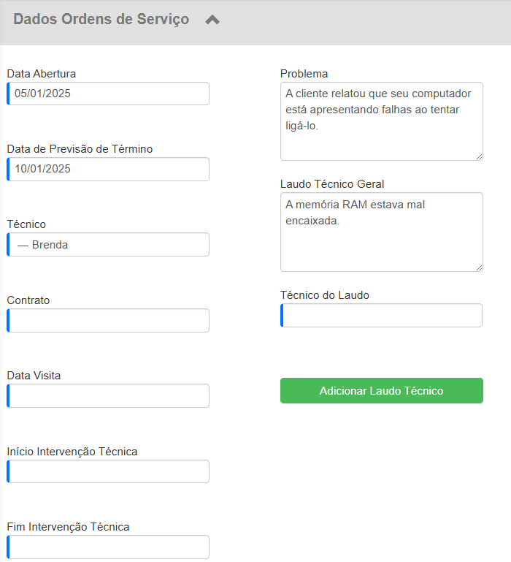
Task: Collapse the Dados Ordens de Serviço section chevron
Action: pyautogui.click(x=212, y=20)
